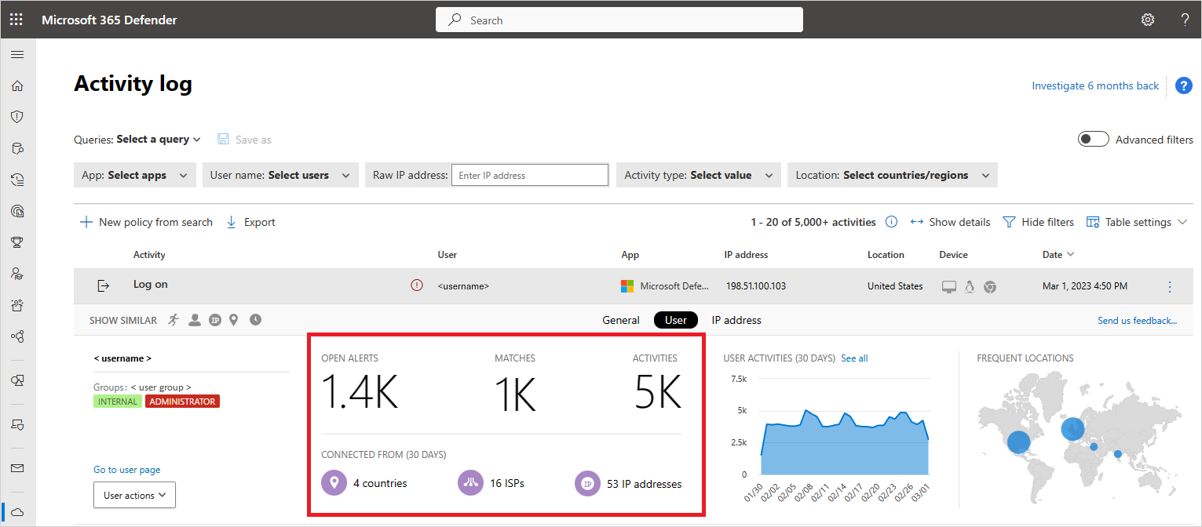The height and width of the screenshot is (527, 1202).
Task: Switch to the IP address tab
Action: click(736, 320)
